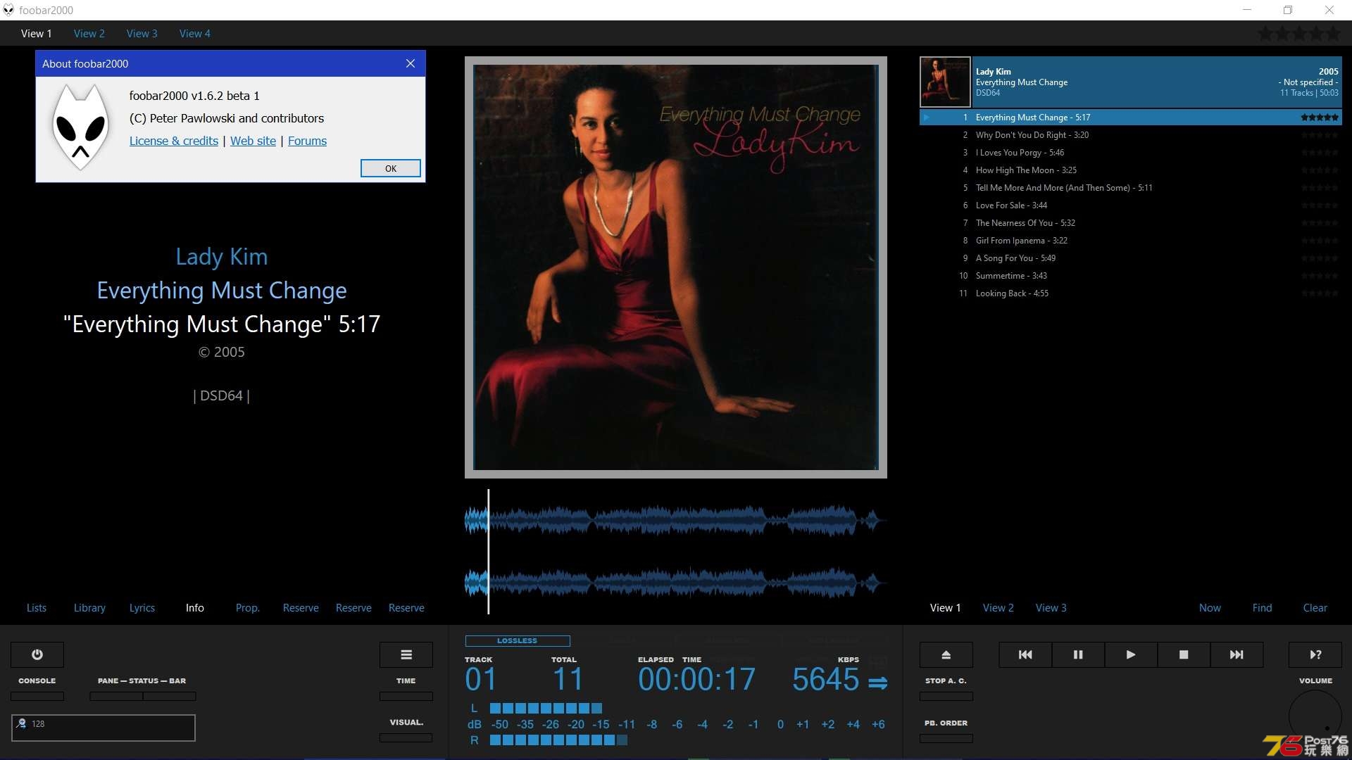
Task: Seek within the waveform seekbar
Action: [x=675, y=552]
